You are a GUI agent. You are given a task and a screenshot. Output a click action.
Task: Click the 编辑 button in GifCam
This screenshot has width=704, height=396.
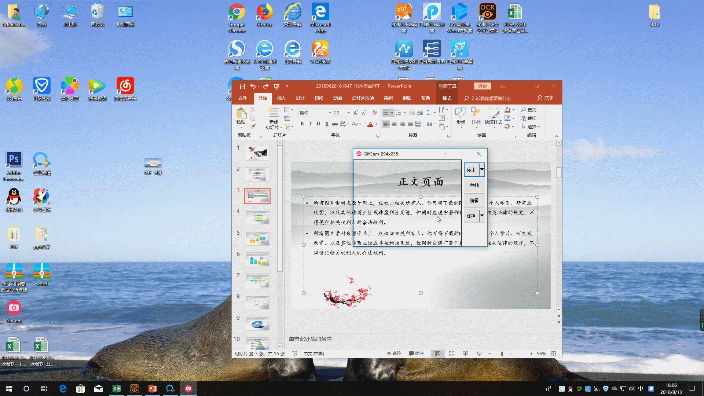pos(474,201)
